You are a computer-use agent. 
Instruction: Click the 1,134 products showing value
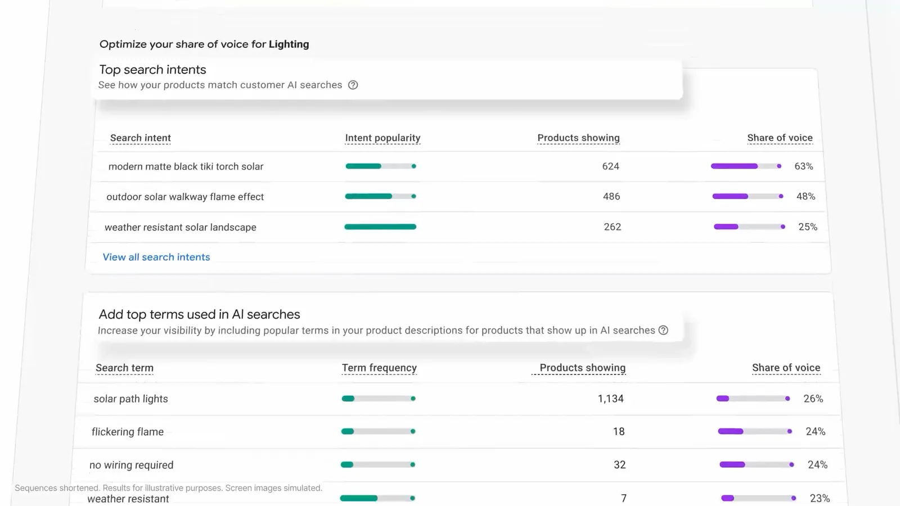(610, 399)
